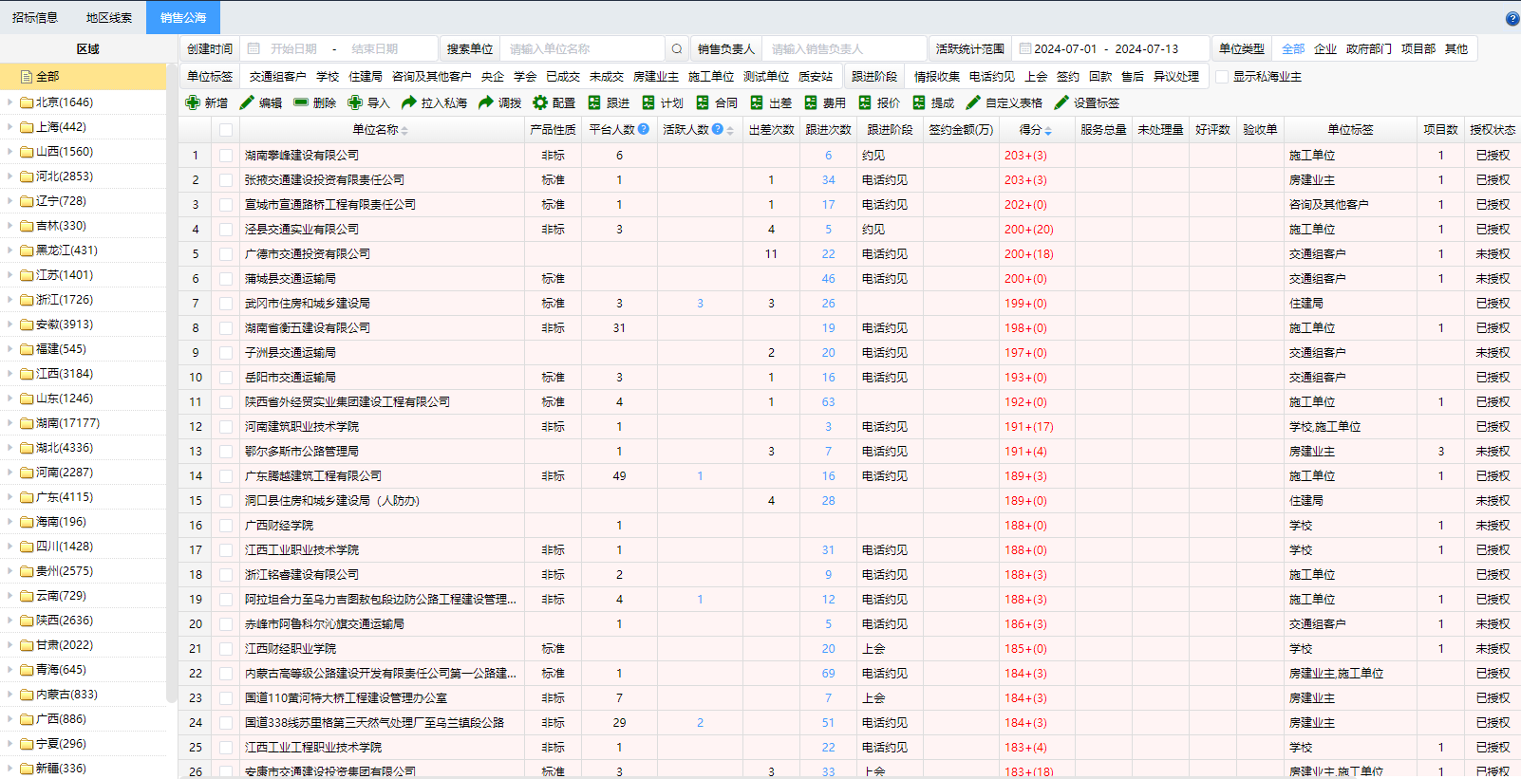This screenshot has width=1521, height=779.
Task: Filter unit type by 企业
Action: pos(1325,48)
